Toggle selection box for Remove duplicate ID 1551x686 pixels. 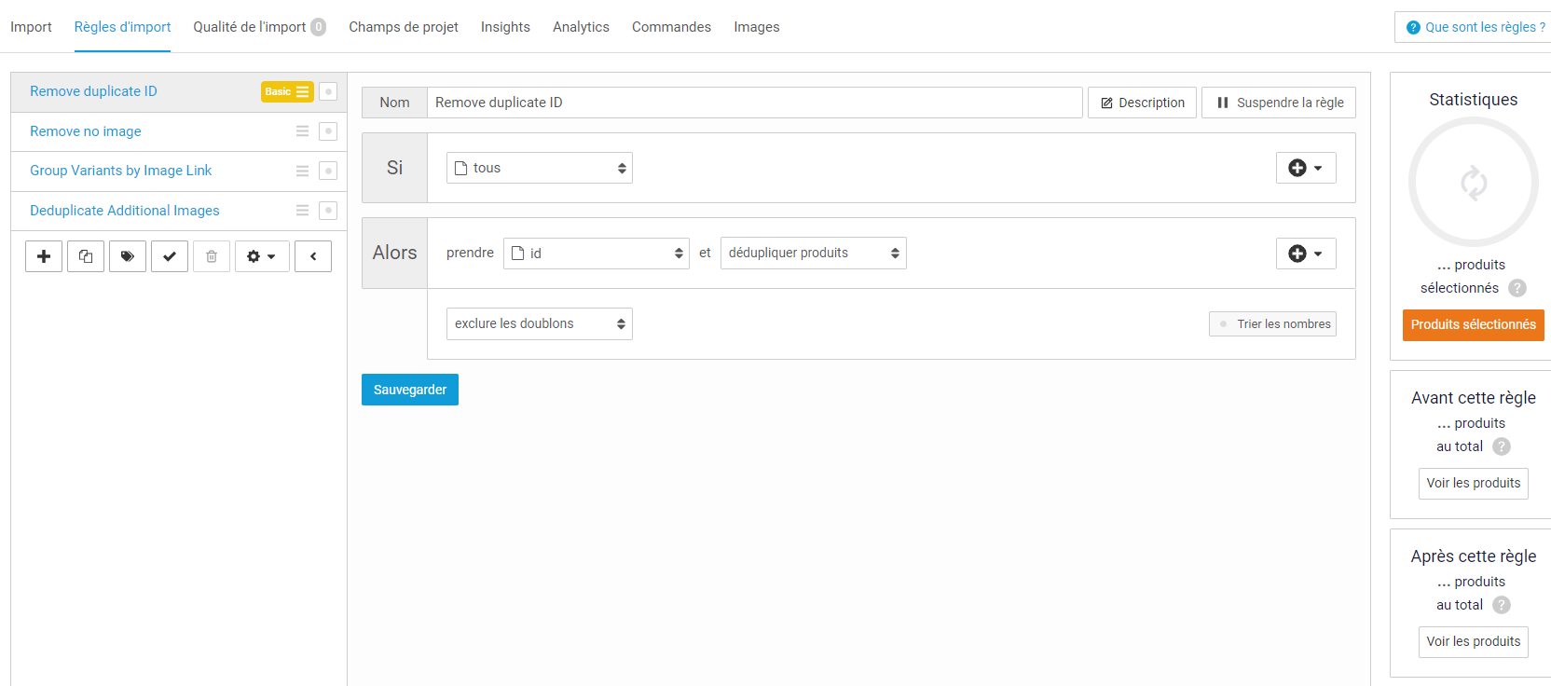[x=328, y=91]
